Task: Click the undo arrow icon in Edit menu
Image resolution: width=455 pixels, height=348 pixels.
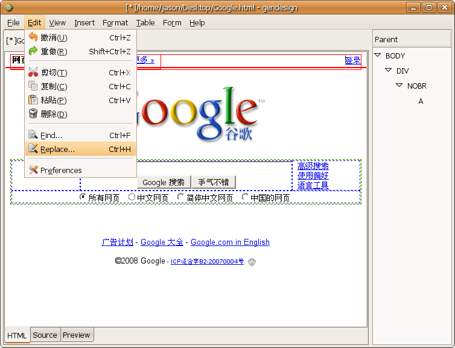Action: [33, 37]
